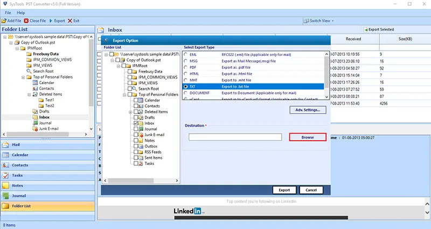Click the Test1 folder icon in left tree
Image resolution: width=431 pixels, height=229 pixels.
41,100
